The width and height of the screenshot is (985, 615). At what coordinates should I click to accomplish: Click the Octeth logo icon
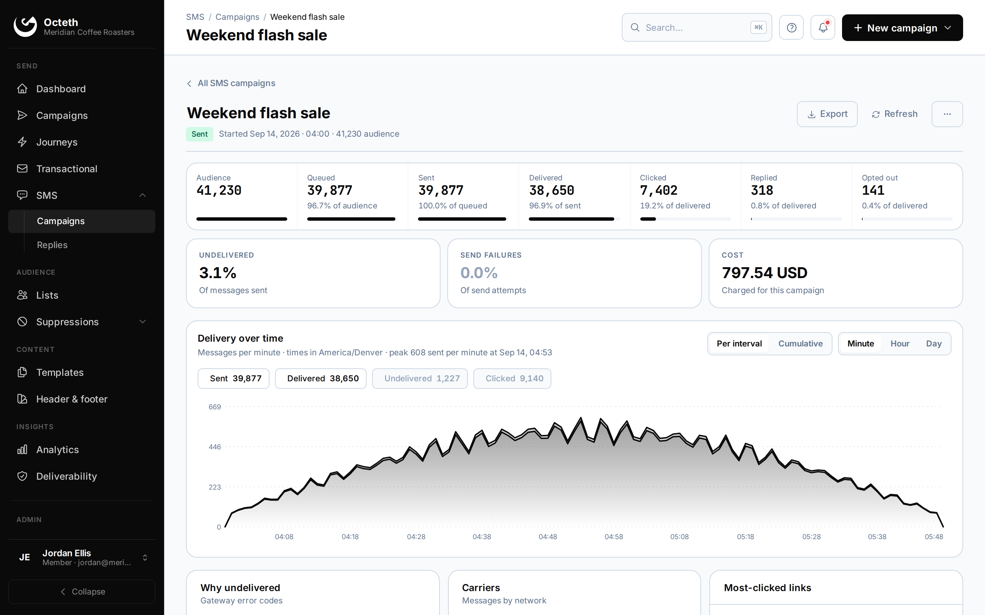click(x=25, y=27)
